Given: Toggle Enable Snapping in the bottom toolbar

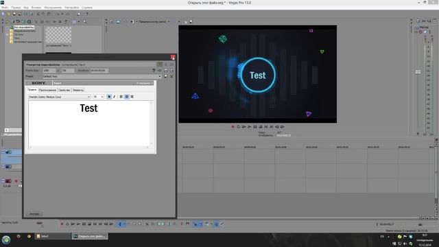Looking at the screenshot, I should [195, 224].
